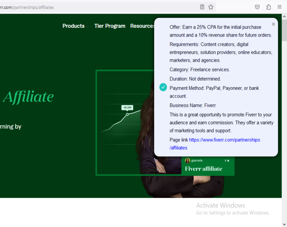
Task: Click the 'Requirements: Content creators' text
Action: pyautogui.click(x=221, y=52)
